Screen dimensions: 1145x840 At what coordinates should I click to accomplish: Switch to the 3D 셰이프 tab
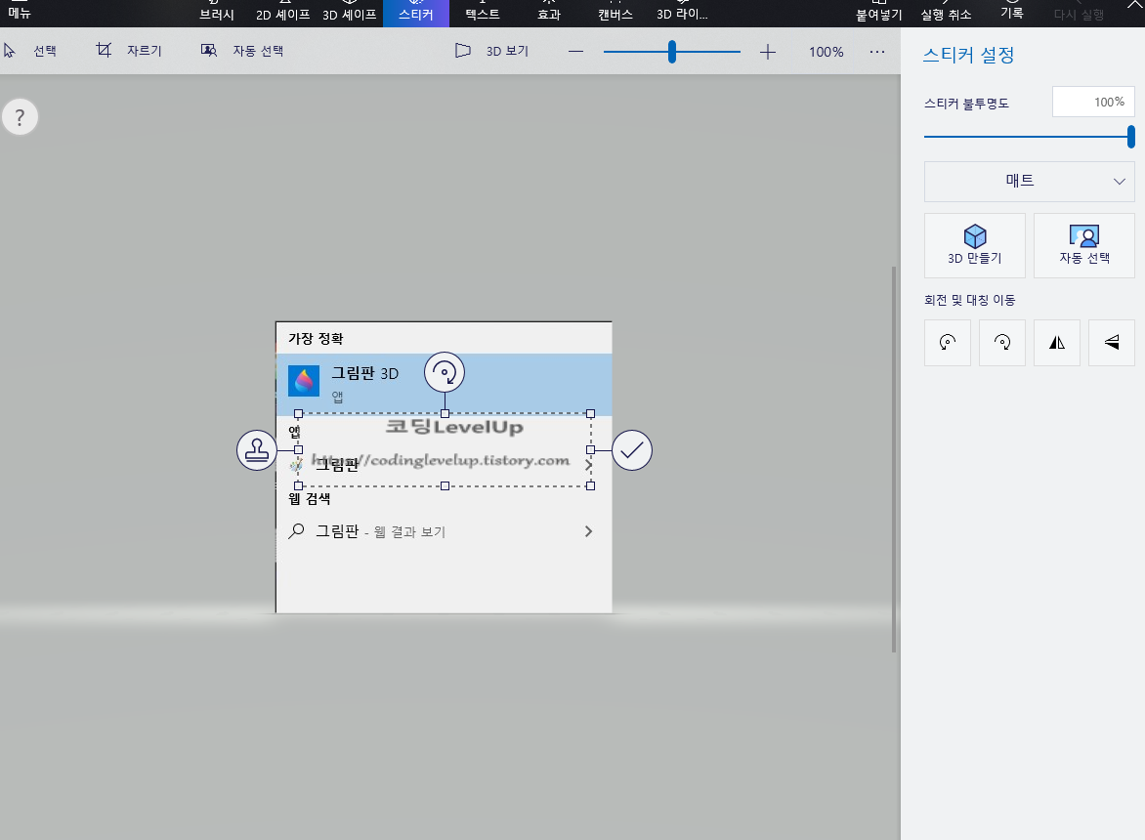349,13
